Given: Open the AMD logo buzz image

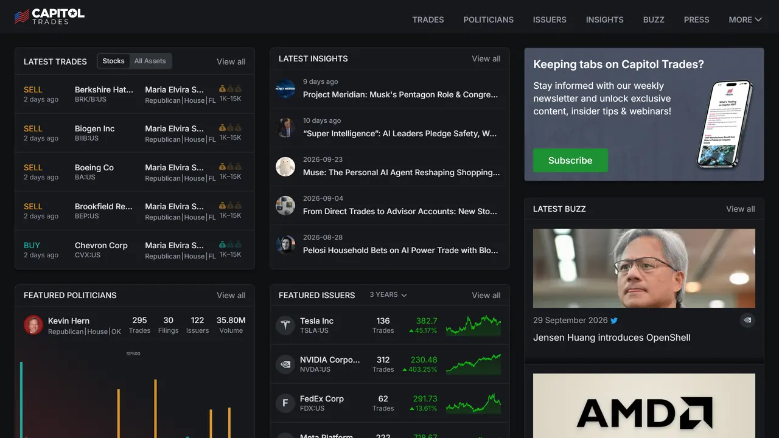Looking at the screenshot, I should 644,406.
